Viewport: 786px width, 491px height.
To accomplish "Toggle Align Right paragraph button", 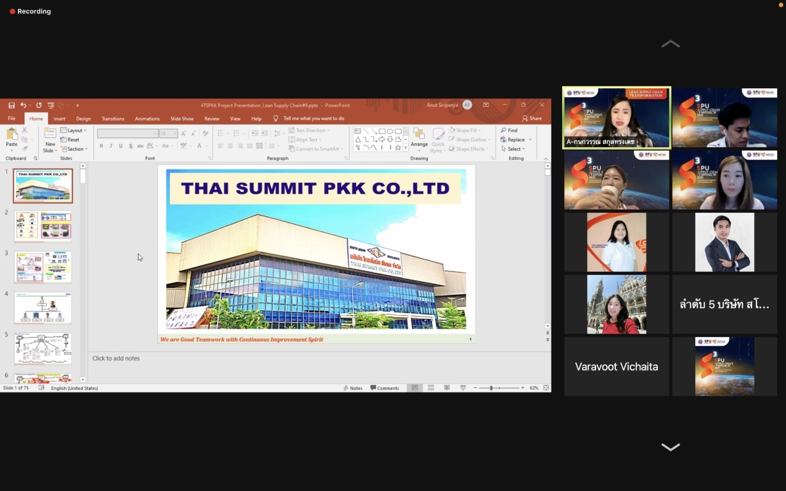I will coord(240,146).
